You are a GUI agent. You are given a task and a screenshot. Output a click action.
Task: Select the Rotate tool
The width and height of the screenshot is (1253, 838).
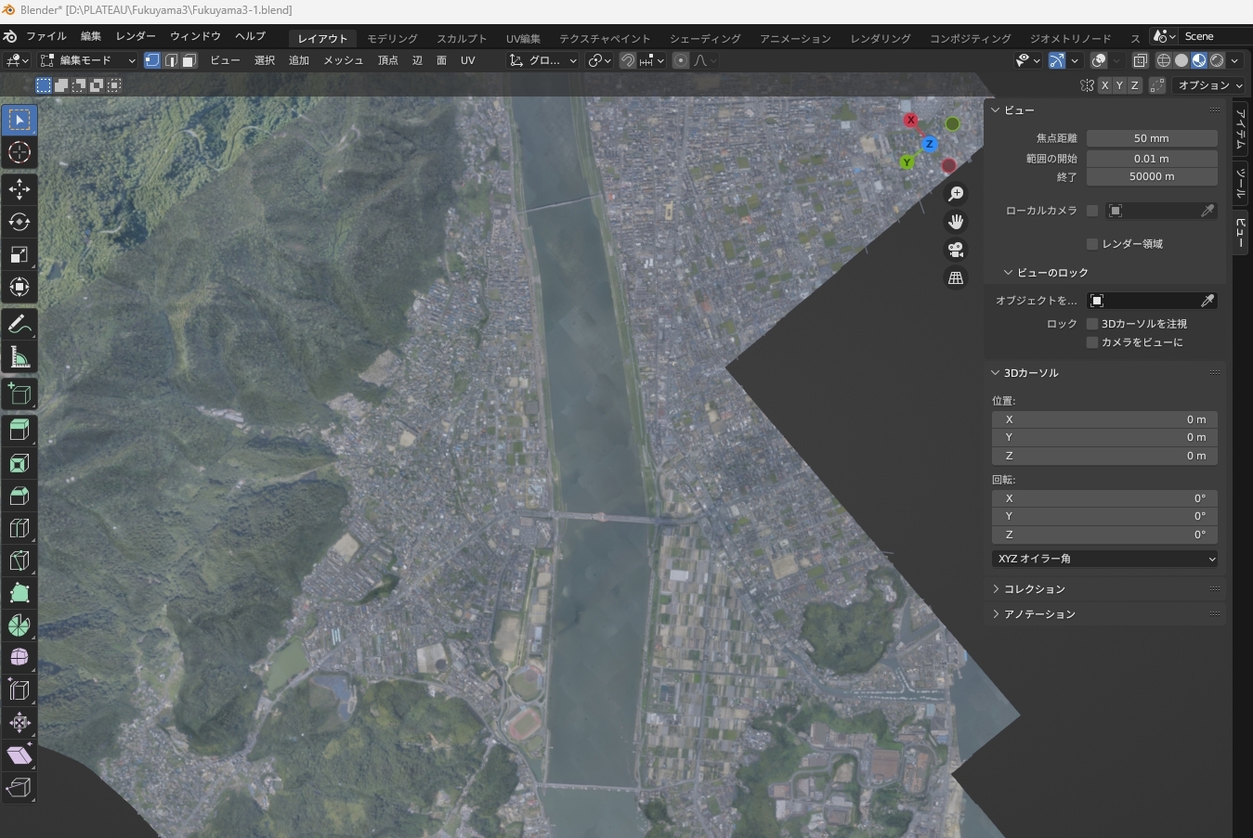pyautogui.click(x=20, y=222)
